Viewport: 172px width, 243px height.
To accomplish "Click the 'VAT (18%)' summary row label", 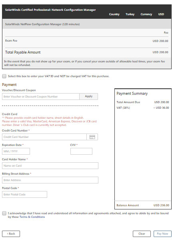I will [123, 108].
